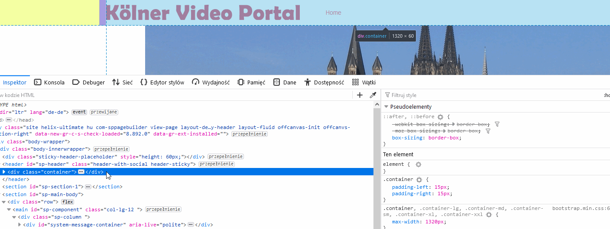Toggle the przewijane badge on html element
This screenshot has width=610, height=229.
click(104, 112)
